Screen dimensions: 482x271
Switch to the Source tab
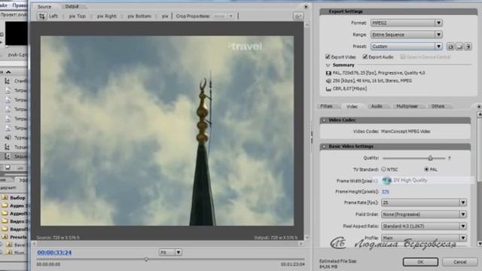pyautogui.click(x=44, y=7)
